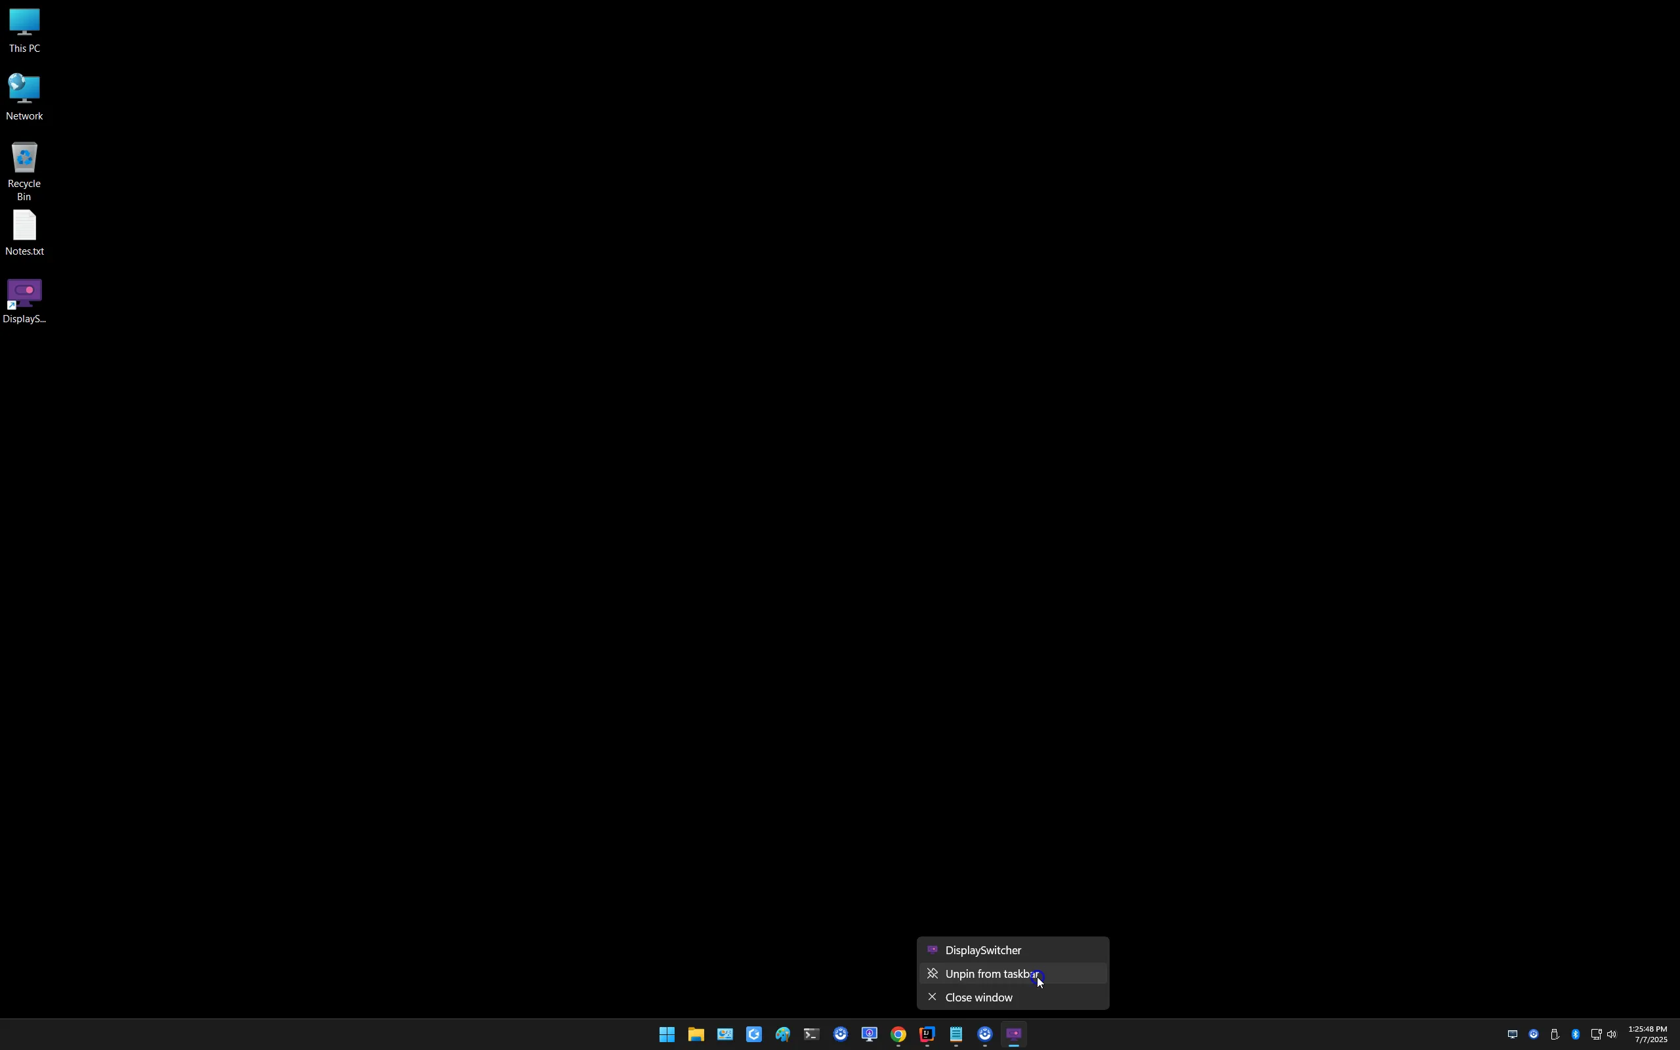Choose Unpin from taskbar in jump list

[1013, 974]
